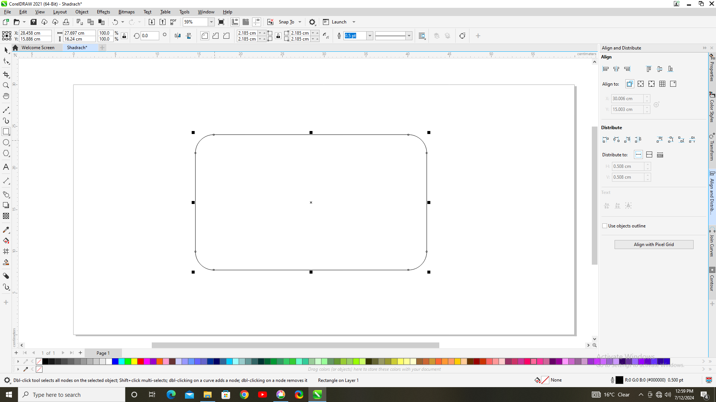This screenshot has height=402, width=716.
Task: Click the Align with Pixel Grid button
Action: point(654,245)
